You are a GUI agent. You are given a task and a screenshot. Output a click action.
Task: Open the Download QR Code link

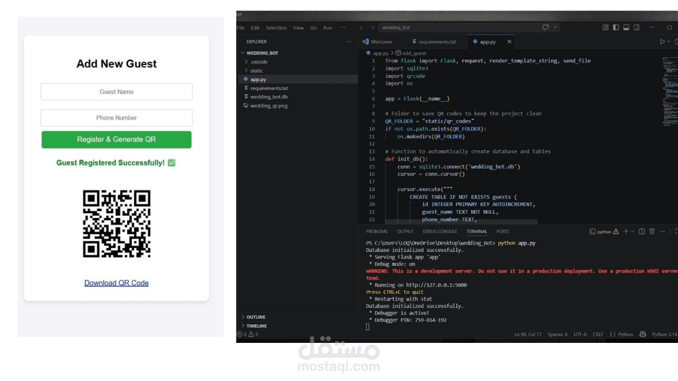117,283
